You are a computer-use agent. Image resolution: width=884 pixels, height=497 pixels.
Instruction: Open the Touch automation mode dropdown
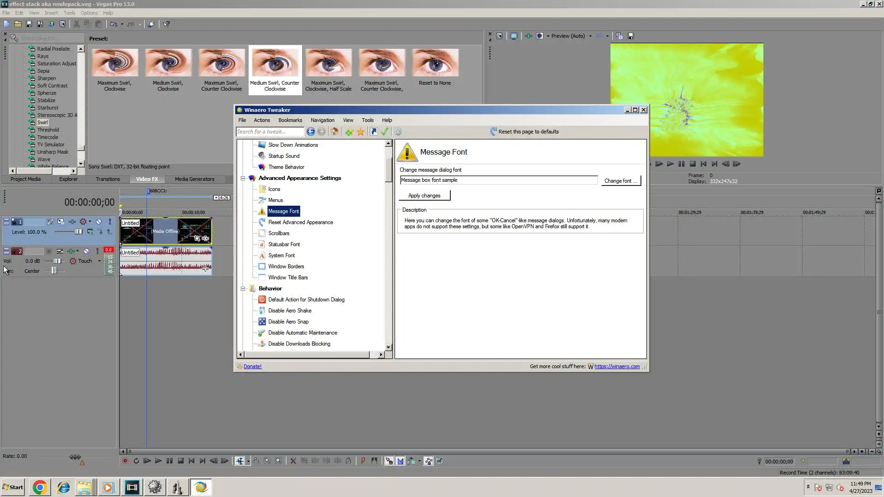pos(99,261)
